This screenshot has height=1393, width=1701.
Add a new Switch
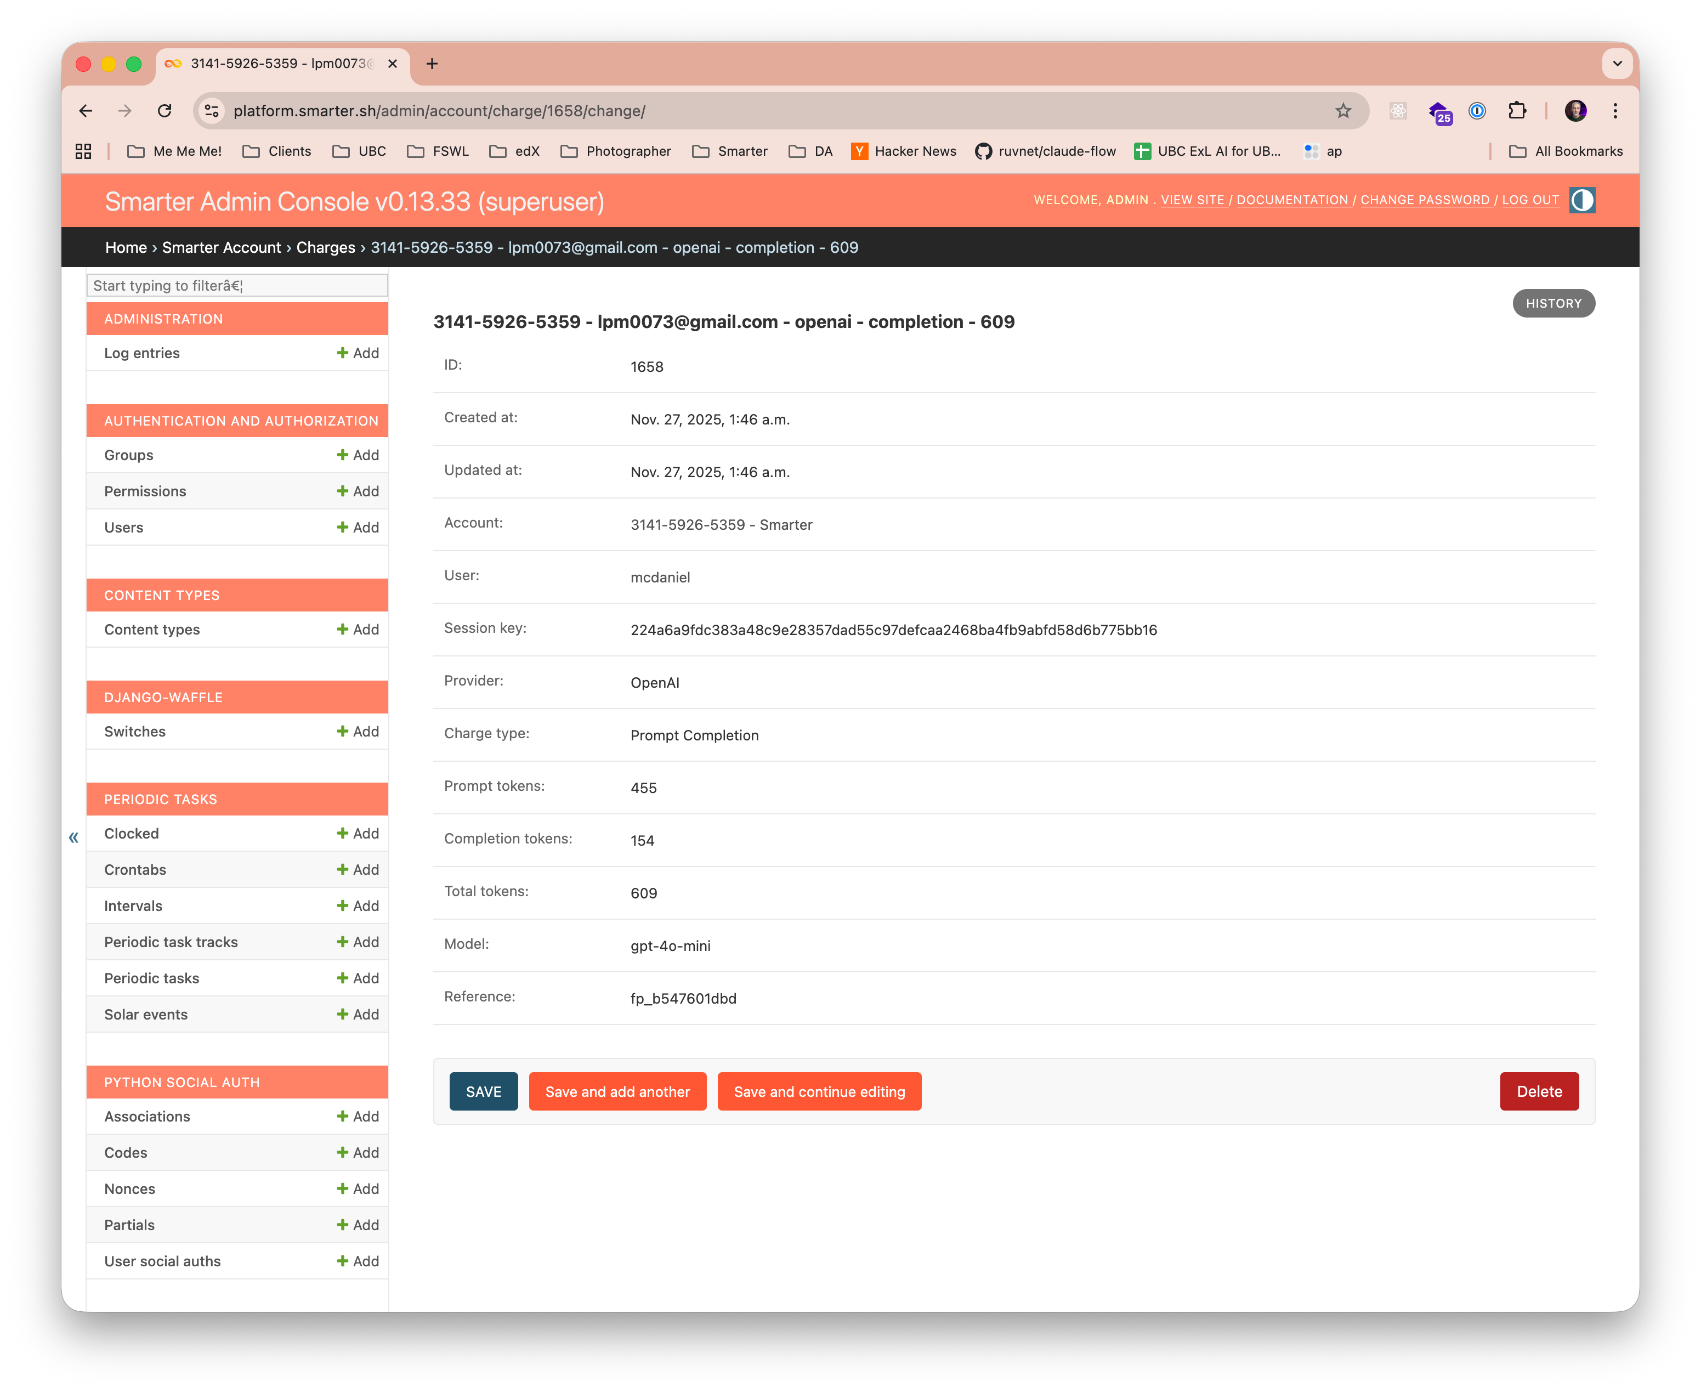358,731
